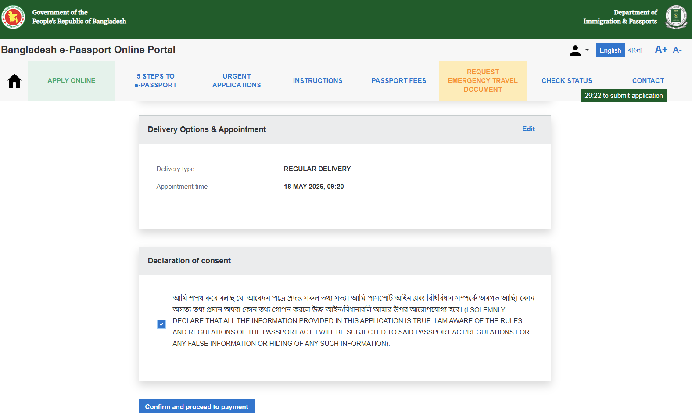Expand the account dropdown arrow
Viewport: 692px width, 413px height.
click(587, 50)
